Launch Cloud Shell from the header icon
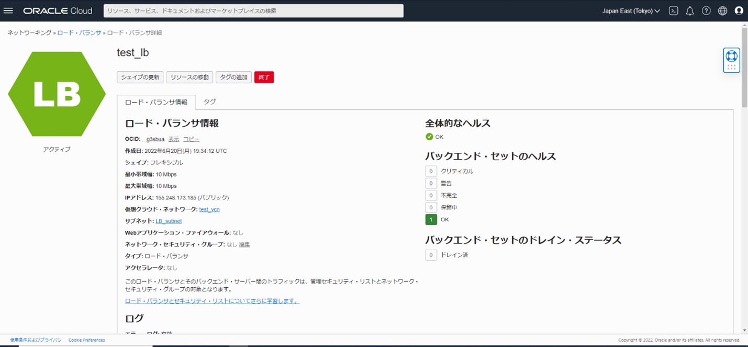The height and width of the screenshot is (347, 748). 674,11
